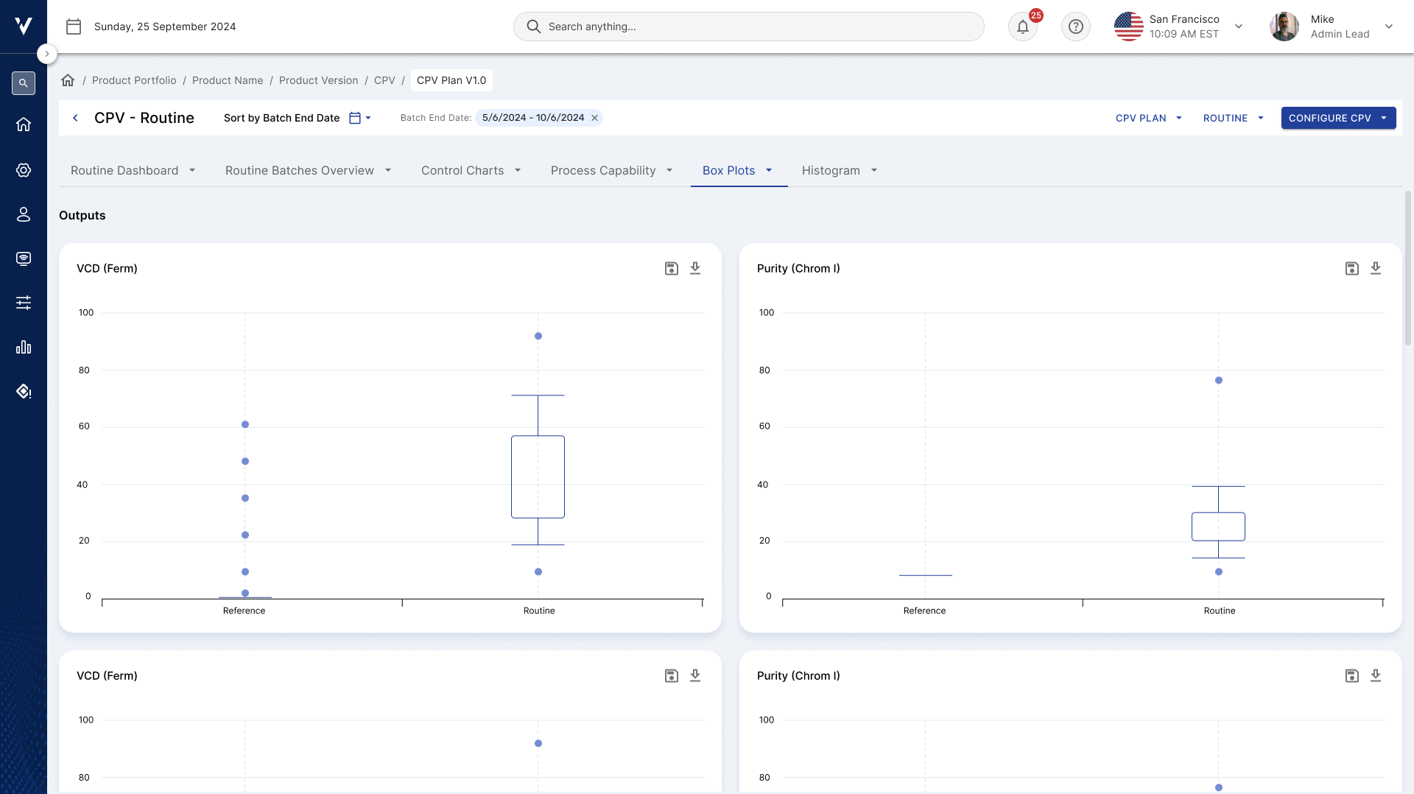Open the notifications bell
Image resolution: width=1414 pixels, height=794 pixels.
(x=1023, y=27)
